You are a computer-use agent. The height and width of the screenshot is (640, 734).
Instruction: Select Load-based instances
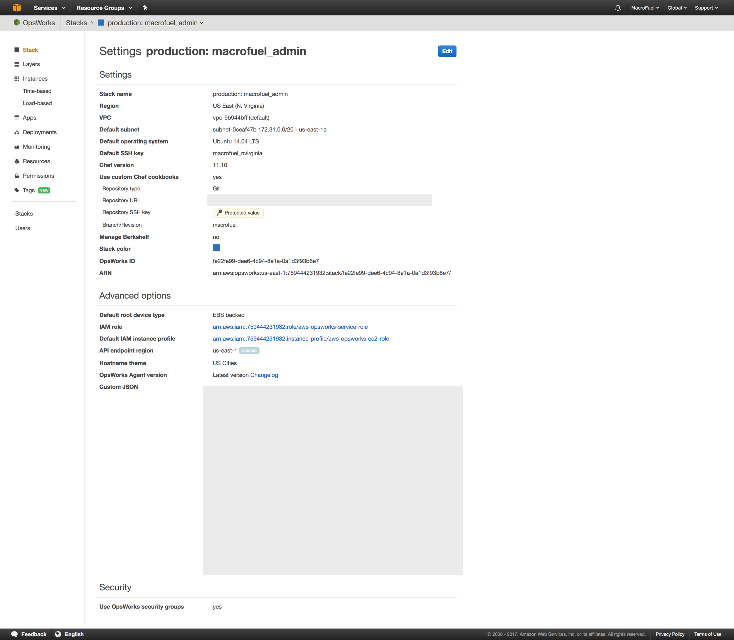pos(38,103)
